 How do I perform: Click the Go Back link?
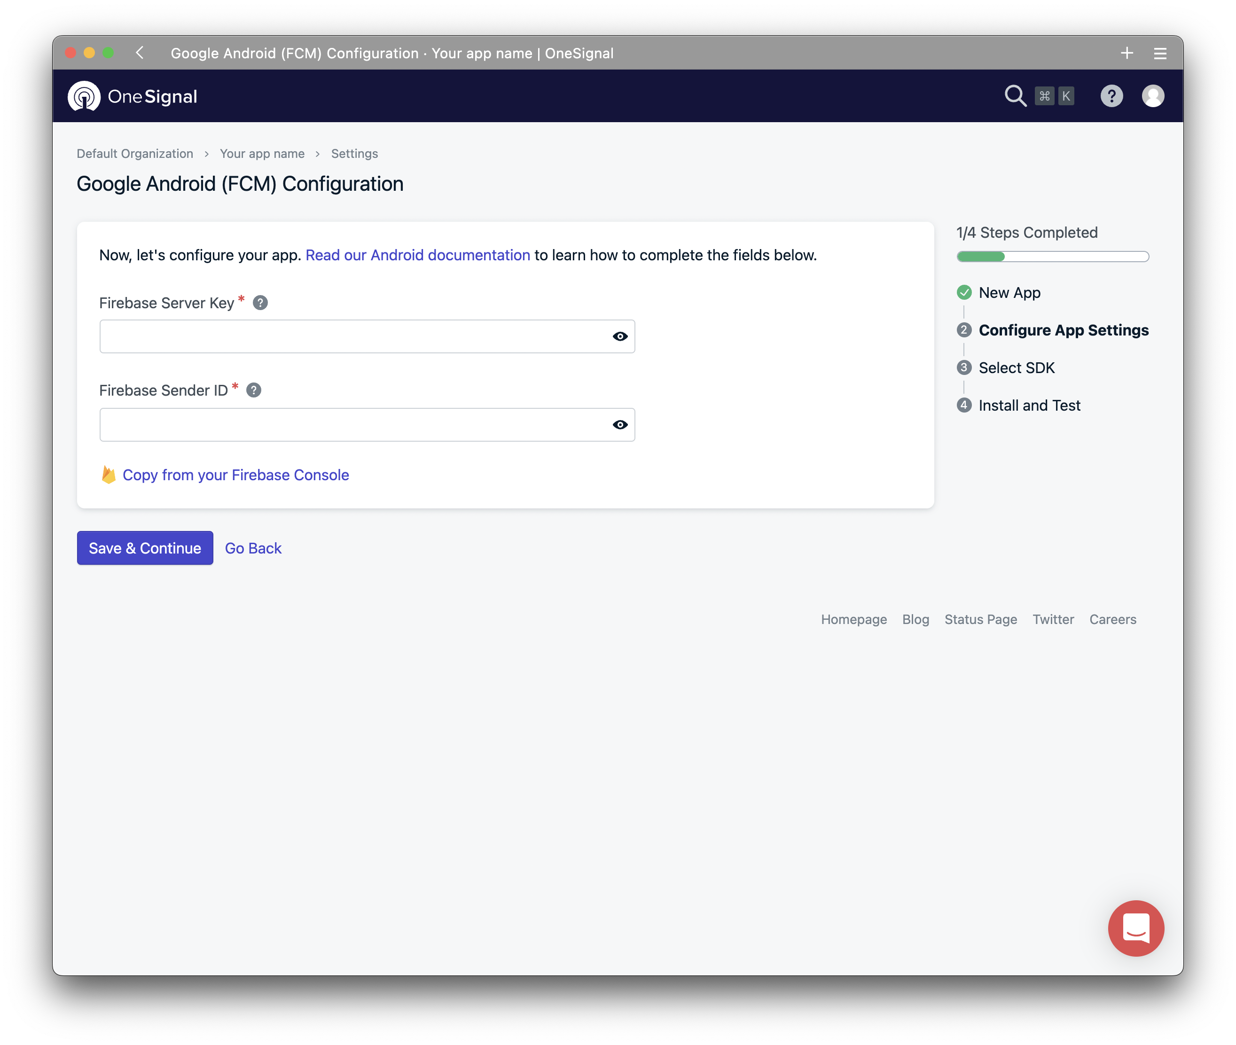coord(253,548)
